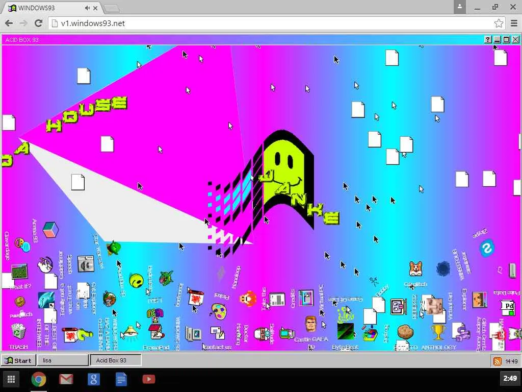The height and width of the screenshot is (392, 522).
Task: Go back in browser history
Action: coord(9,23)
